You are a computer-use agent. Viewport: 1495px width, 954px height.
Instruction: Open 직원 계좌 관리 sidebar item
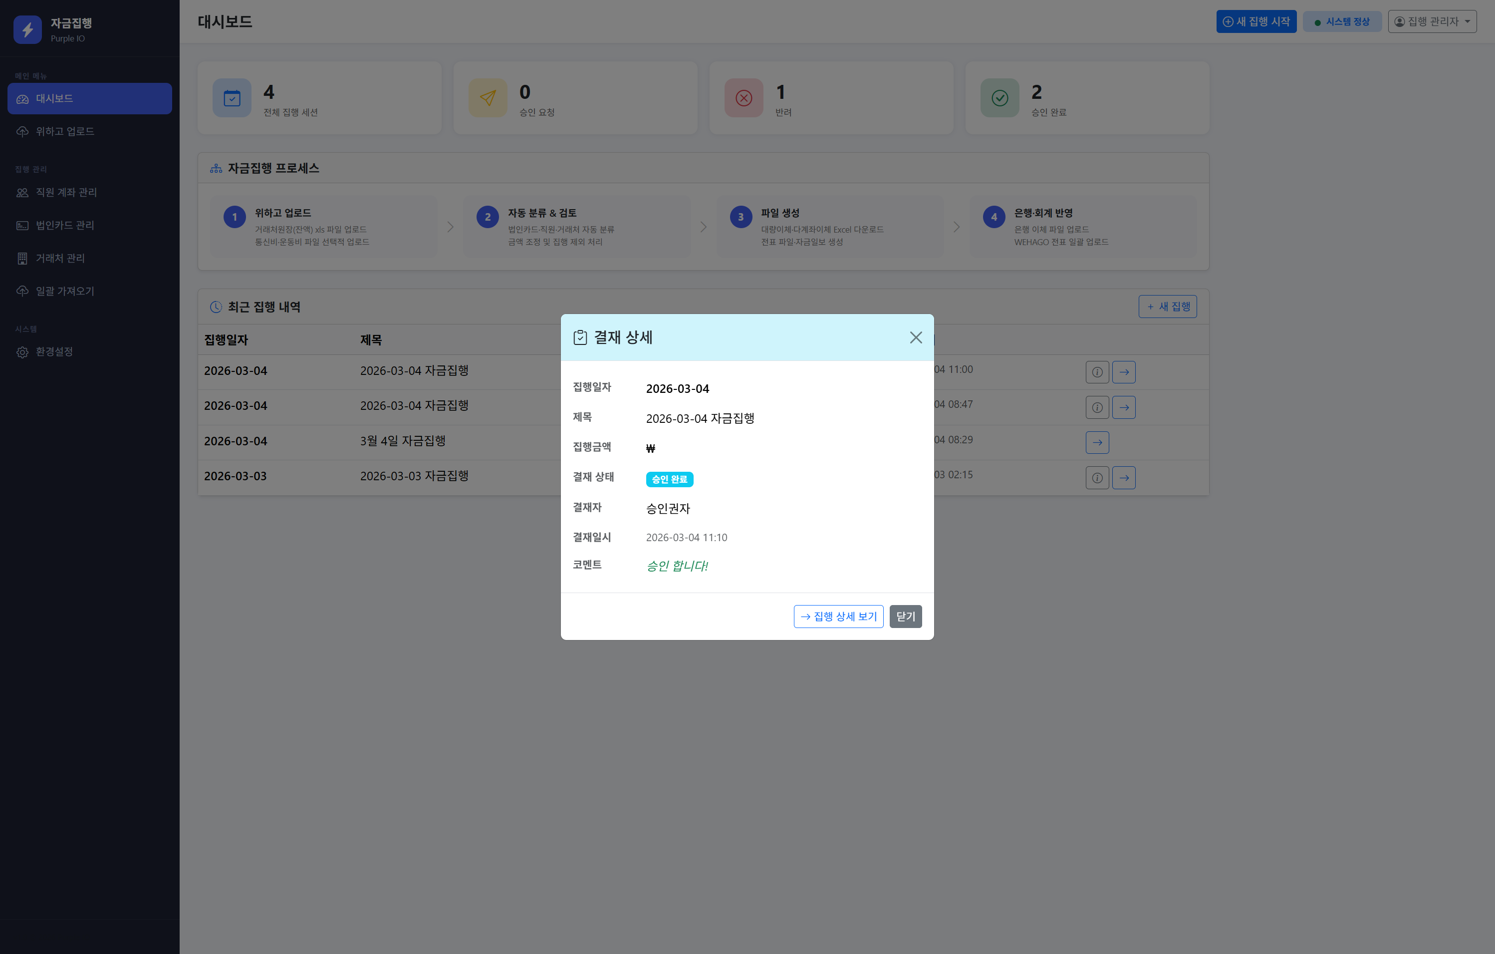click(x=66, y=193)
